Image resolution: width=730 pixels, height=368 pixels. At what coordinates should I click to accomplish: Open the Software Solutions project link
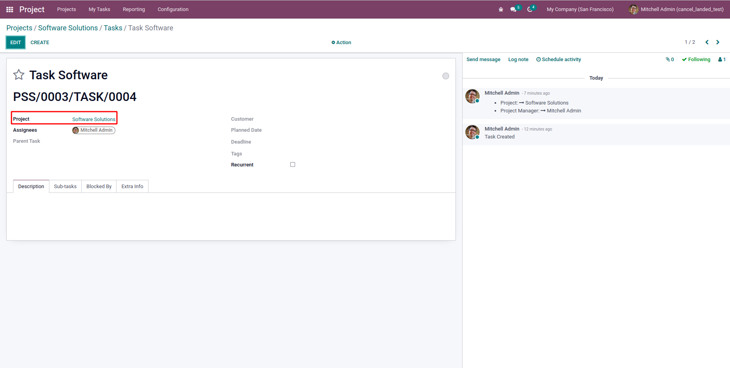[x=94, y=120]
